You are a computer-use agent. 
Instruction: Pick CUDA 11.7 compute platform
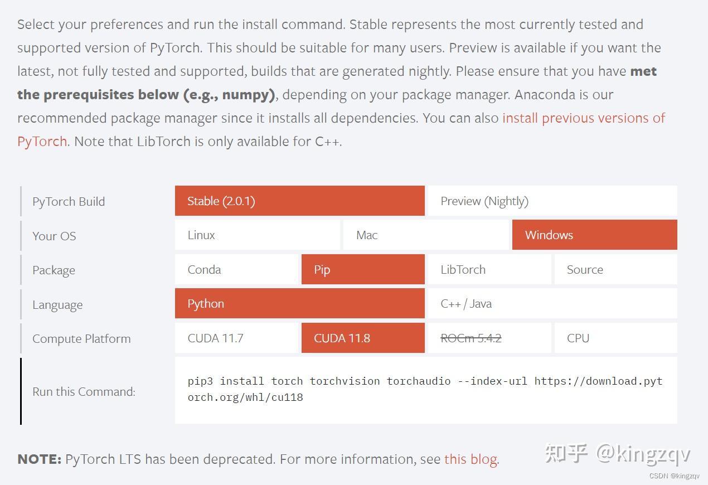click(237, 338)
